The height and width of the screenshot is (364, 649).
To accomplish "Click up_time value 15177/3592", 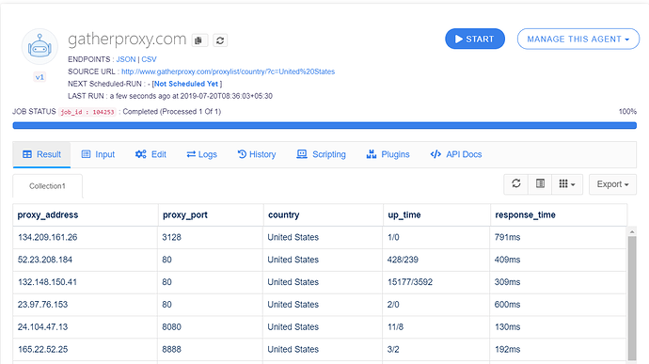I will click(x=410, y=282).
